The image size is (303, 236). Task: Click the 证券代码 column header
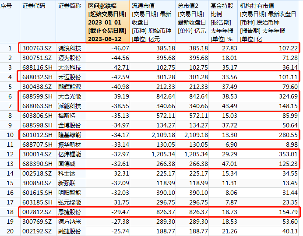(x=38, y=22)
